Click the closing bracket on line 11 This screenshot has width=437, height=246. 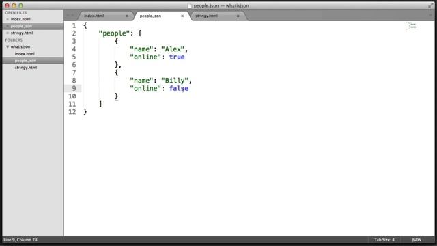(100, 104)
